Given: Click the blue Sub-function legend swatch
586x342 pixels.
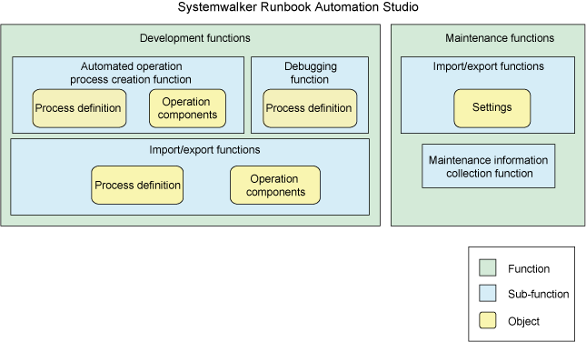Looking at the screenshot, I should [488, 293].
